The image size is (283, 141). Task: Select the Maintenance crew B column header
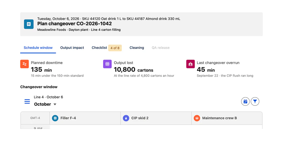click(227, 118)
